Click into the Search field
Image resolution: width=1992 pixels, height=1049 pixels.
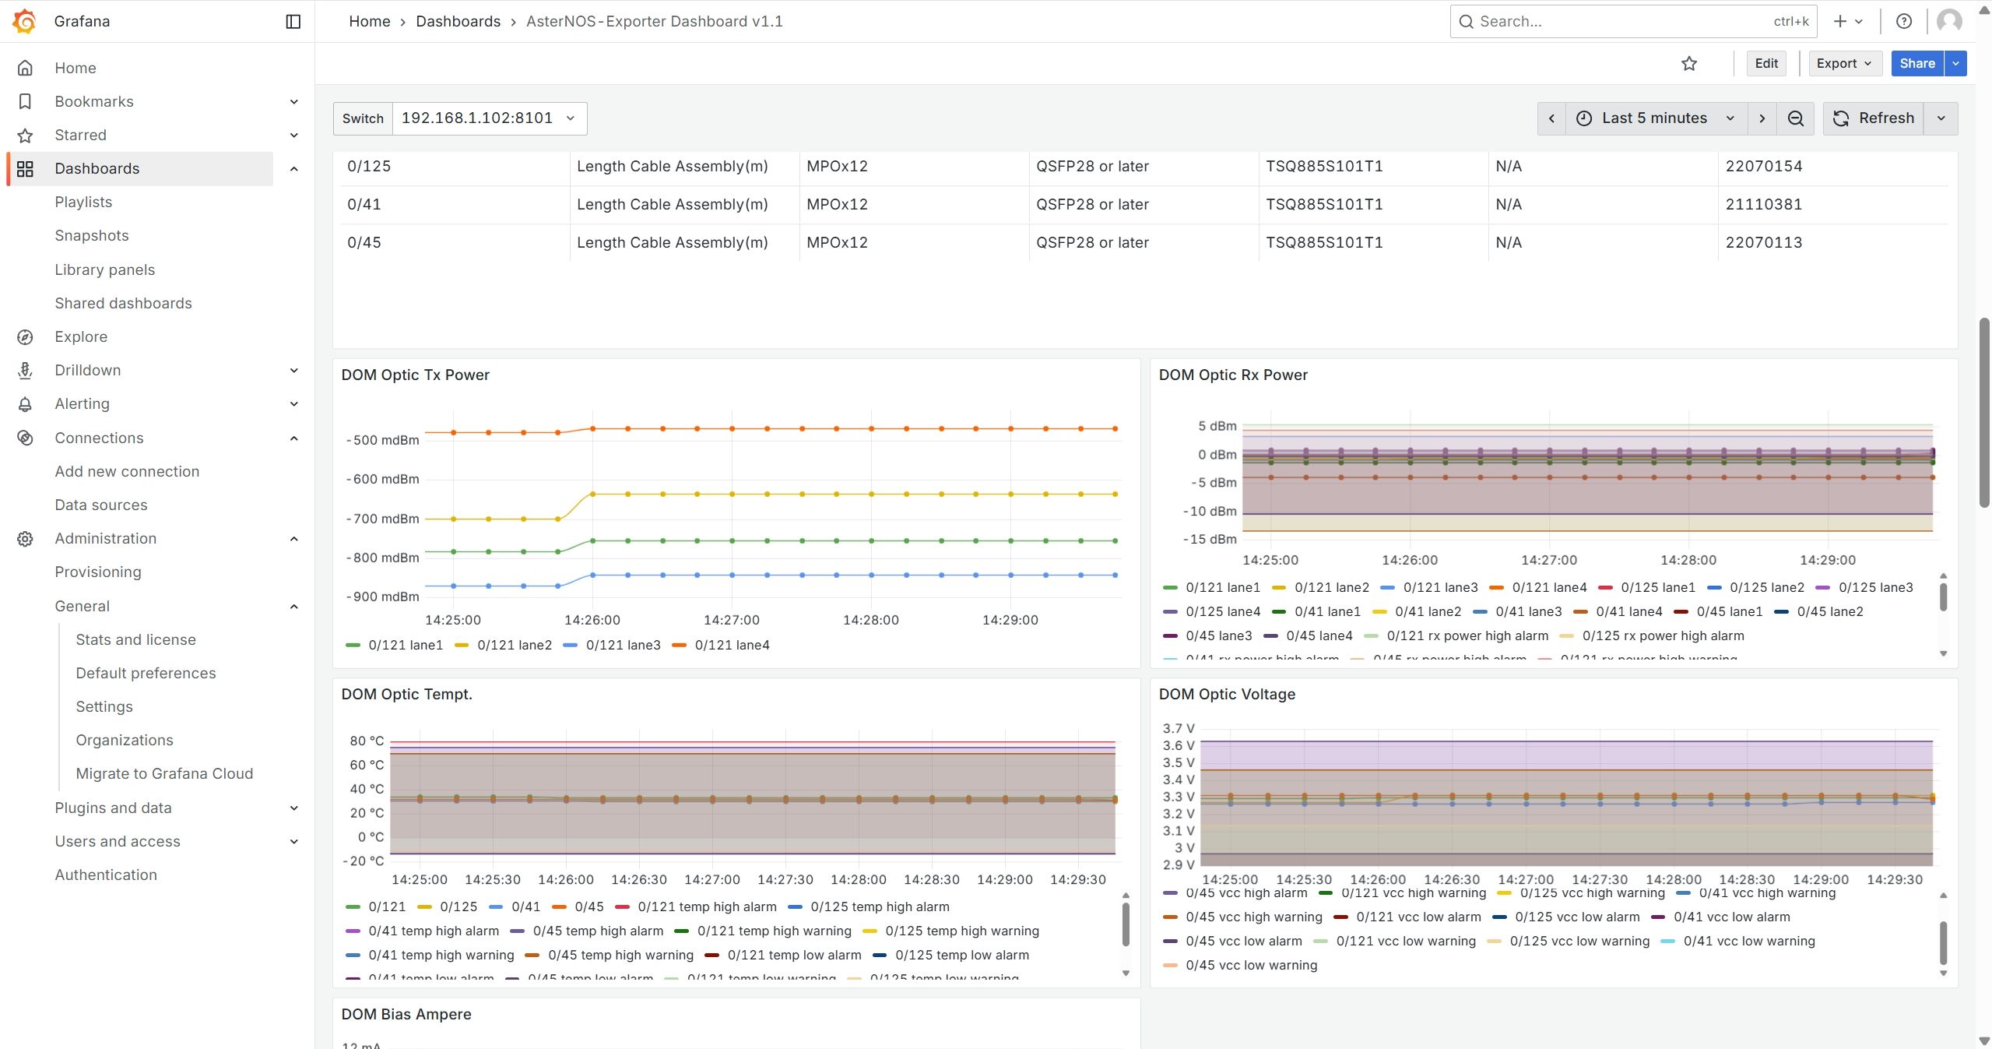[1619, 21]
